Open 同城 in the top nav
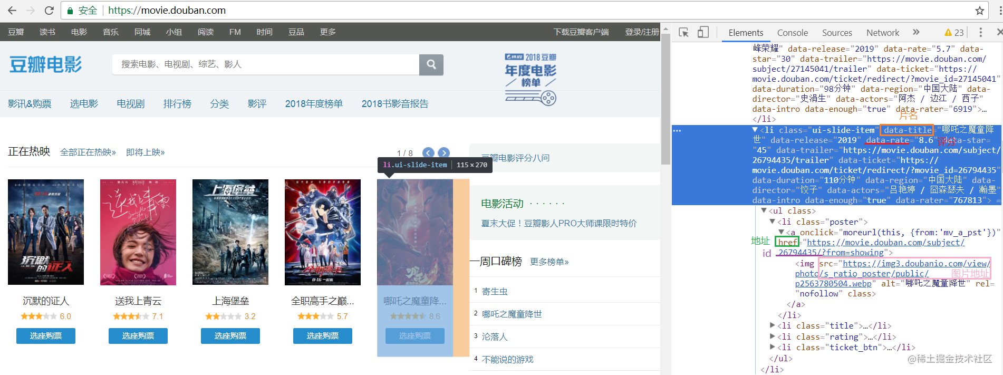Viewport: 1003px width, 375px height. pyautogui.click(x=142, y=32)
